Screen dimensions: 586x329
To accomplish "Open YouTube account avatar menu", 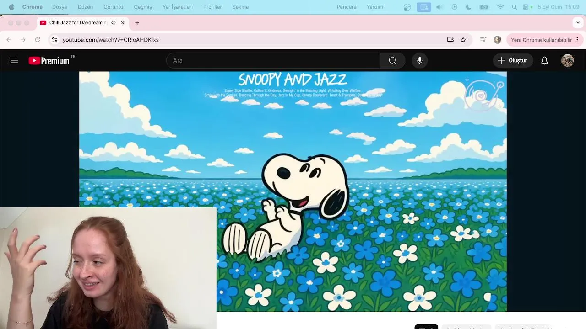I will [x=568, y=60].
